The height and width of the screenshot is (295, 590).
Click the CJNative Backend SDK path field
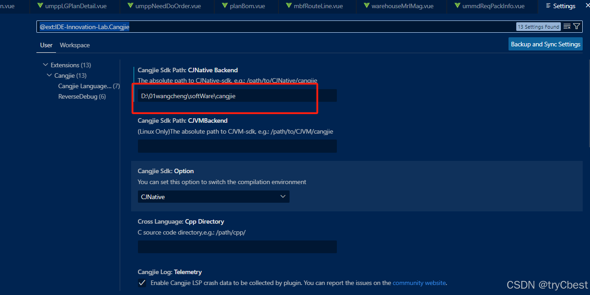(237, 95)
